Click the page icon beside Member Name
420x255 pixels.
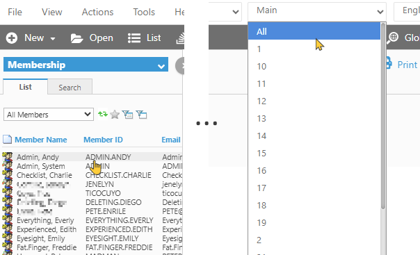click(7, 140)
